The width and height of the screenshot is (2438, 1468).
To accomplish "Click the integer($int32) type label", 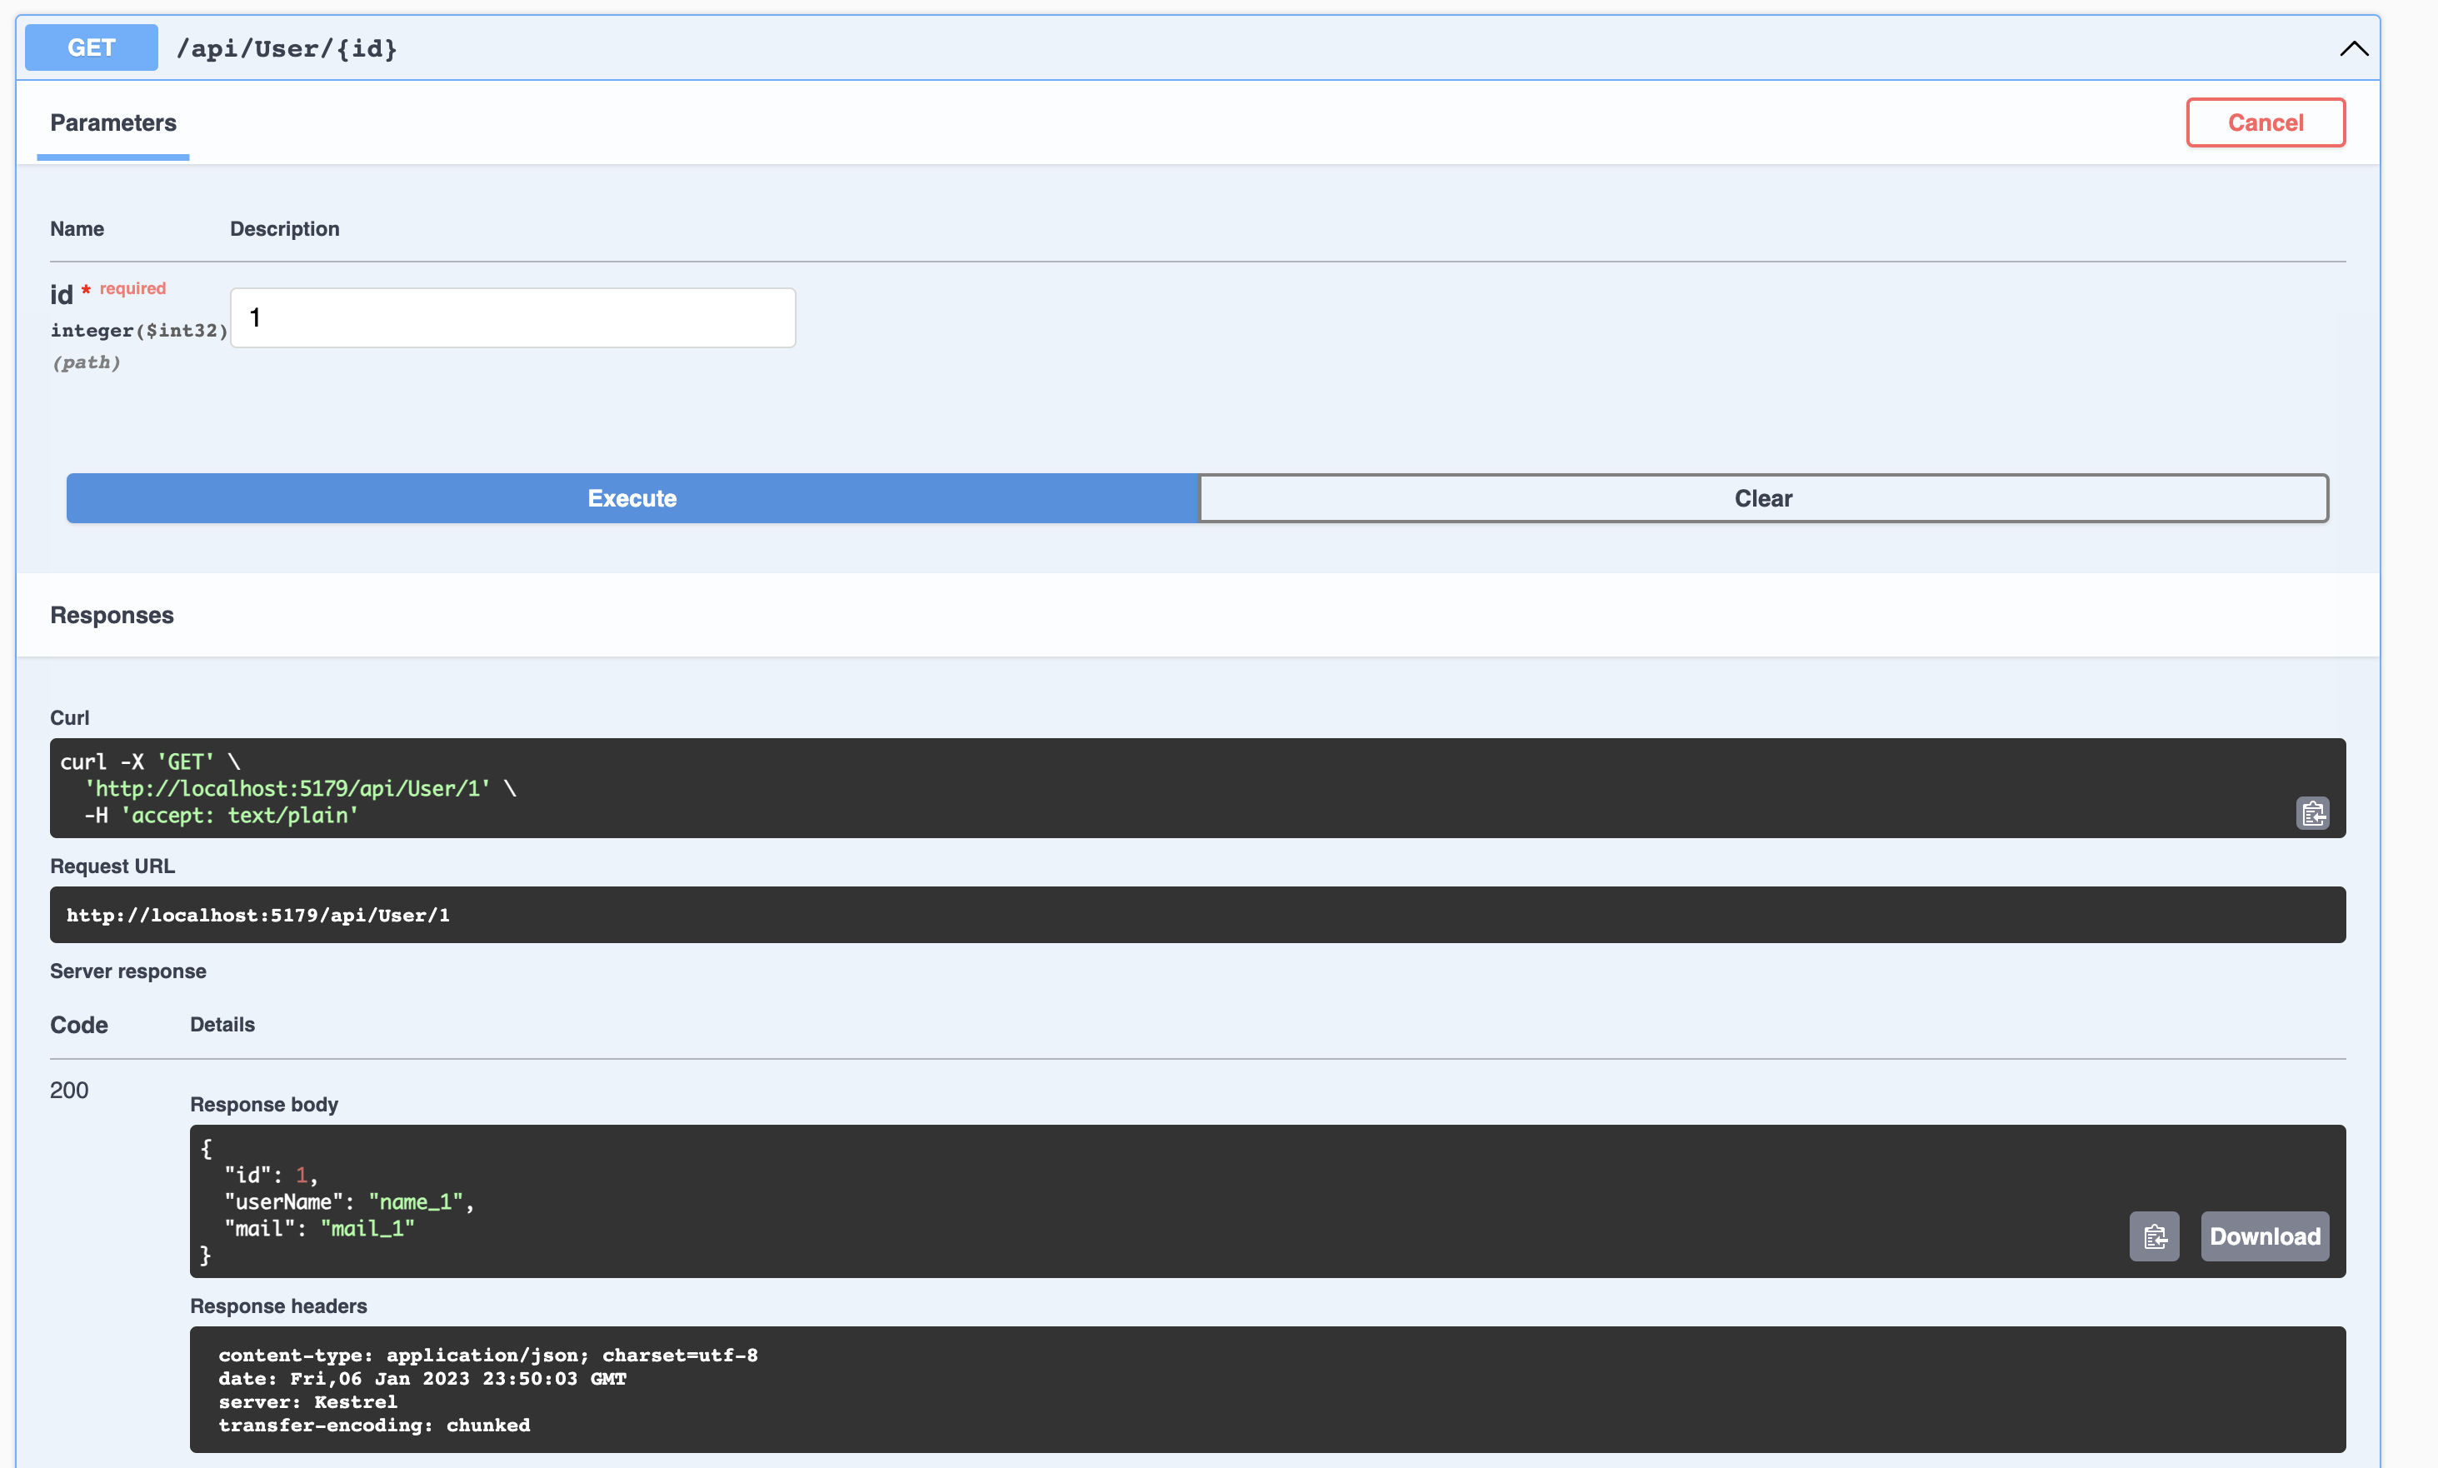I will pyautogui.click(x=138, y=331).
